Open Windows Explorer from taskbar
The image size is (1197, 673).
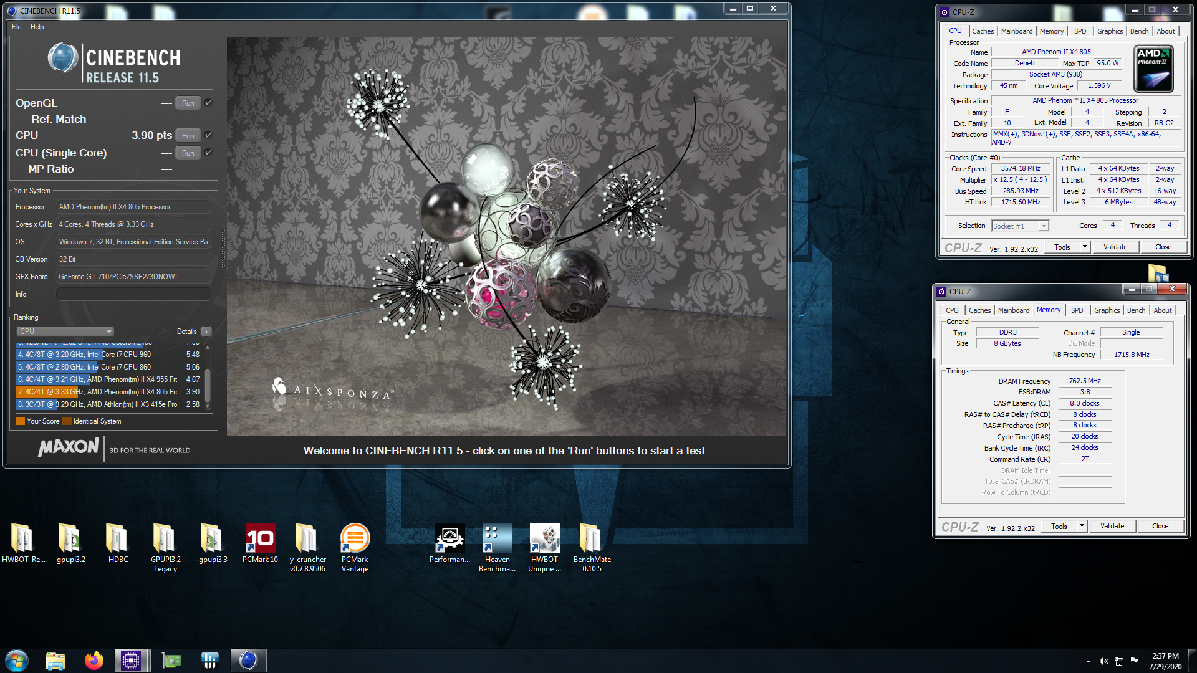55,661
